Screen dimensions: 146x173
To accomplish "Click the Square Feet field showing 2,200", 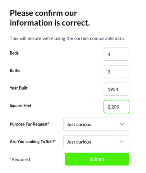I will point(116,107).
